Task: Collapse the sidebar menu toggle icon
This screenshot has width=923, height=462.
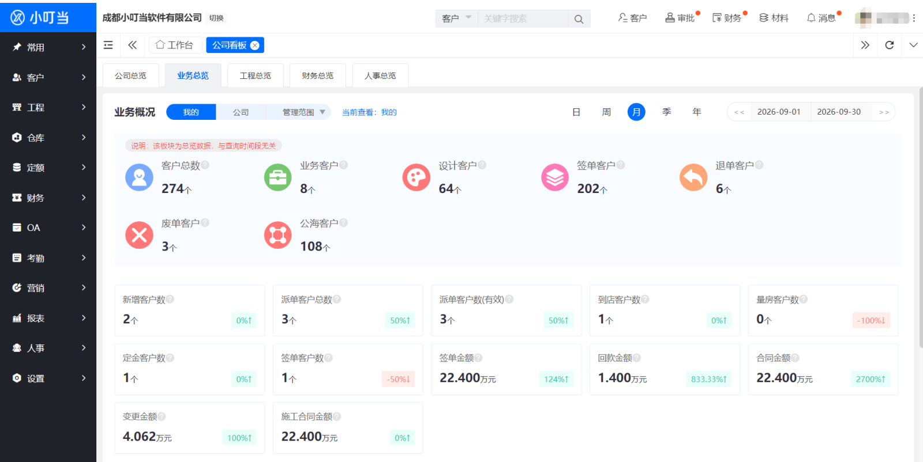Action: tap(108, 45)
